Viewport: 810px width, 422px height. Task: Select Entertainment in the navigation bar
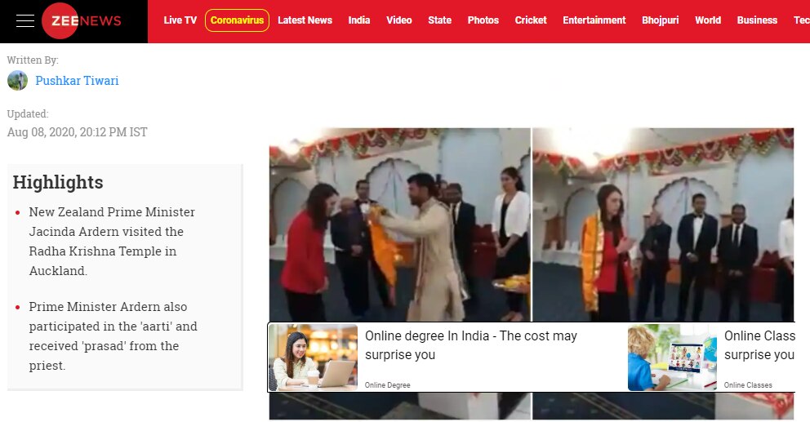click(x=594, y=20)
